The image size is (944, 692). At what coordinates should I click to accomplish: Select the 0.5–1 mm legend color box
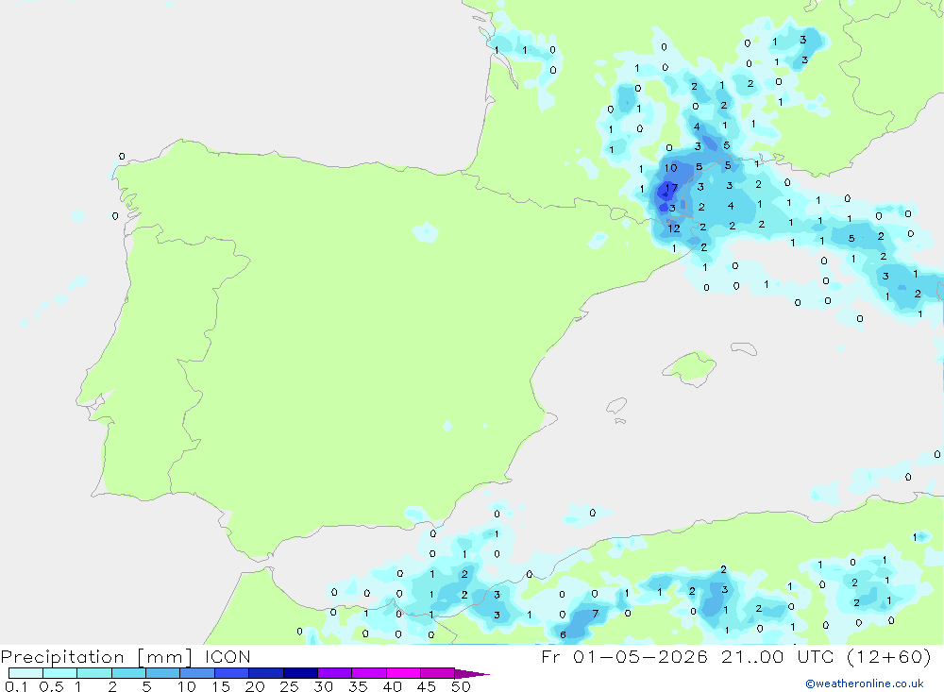coord(59,673)
